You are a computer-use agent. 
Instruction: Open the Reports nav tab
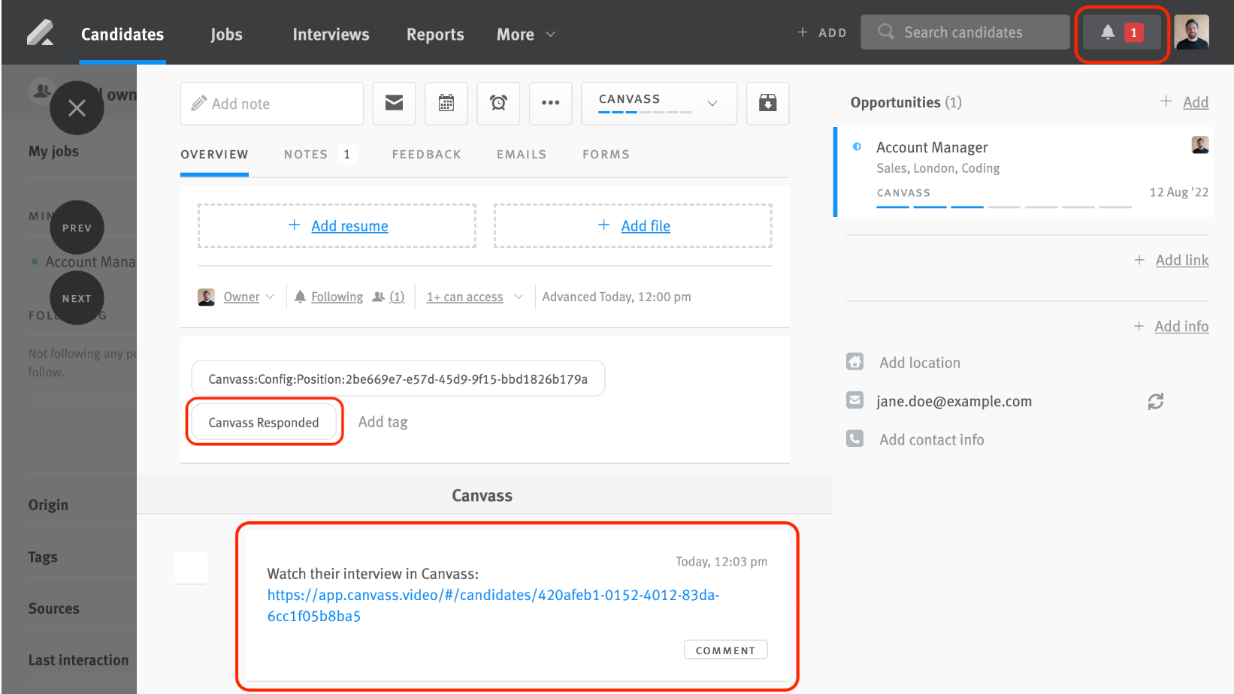tap(435, 35)
